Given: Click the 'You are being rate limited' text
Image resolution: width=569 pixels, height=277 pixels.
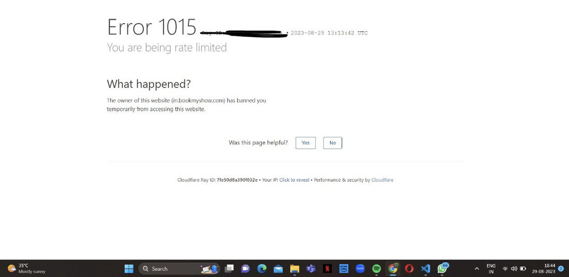Looking at the screenshot, I should [167, 47].
